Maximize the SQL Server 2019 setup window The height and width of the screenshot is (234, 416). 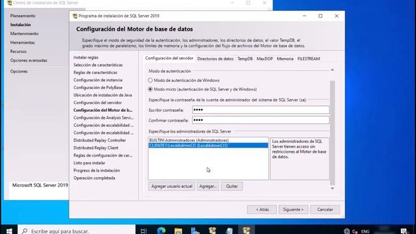tap(320, 16)
